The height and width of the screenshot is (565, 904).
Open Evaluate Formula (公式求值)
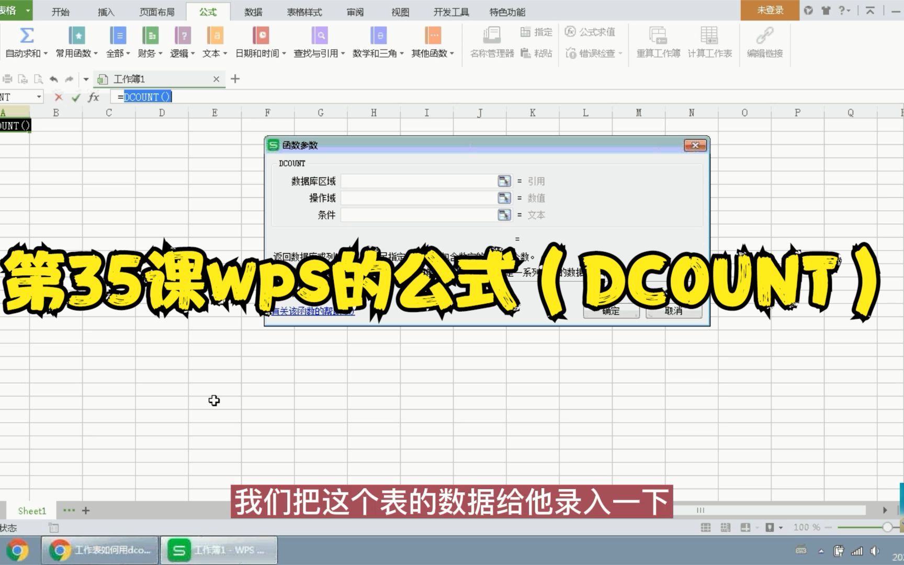click(x=590, y=32)
